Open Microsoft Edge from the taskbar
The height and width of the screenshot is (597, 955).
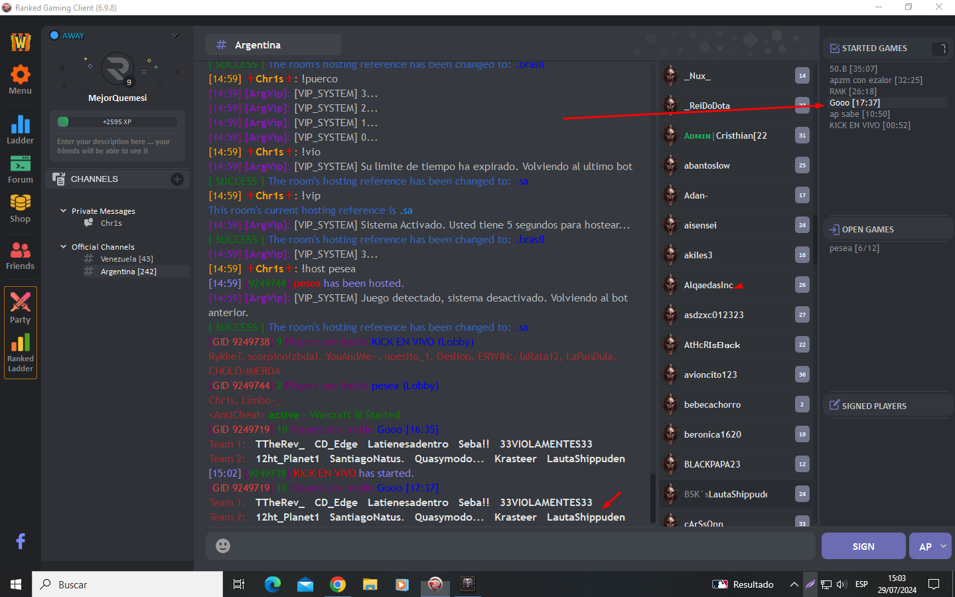pyautogui.click(x=273, y=584)
